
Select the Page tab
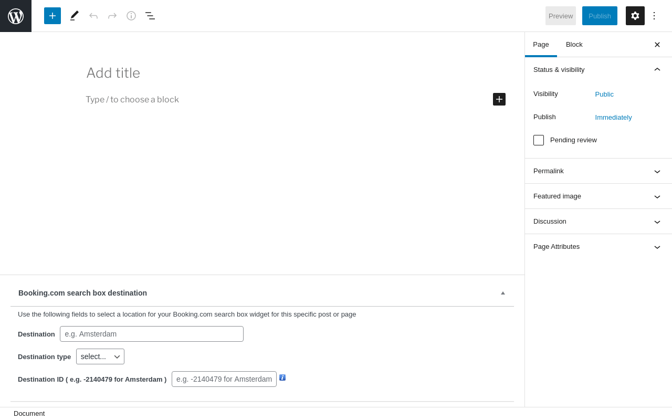(541, 45)
